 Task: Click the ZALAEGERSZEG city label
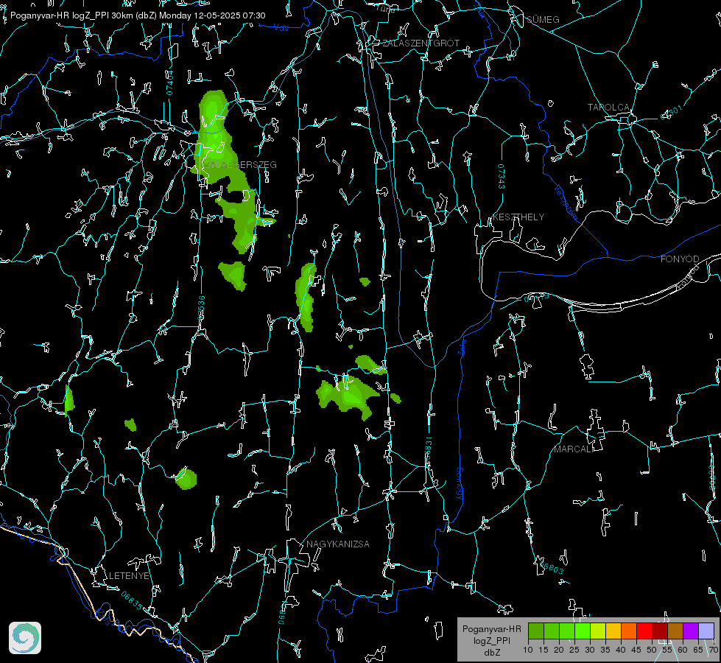(241, 164)
